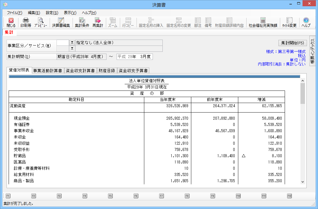Open 社会福祉充実残額 calculator
This screenshot has height=209, width=318.
point(263,23)
